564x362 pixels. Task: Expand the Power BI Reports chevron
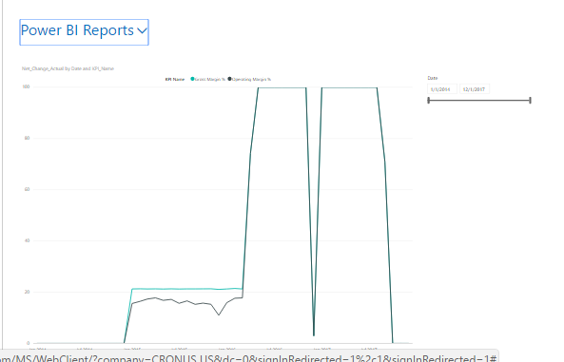(x=142, y=31)
